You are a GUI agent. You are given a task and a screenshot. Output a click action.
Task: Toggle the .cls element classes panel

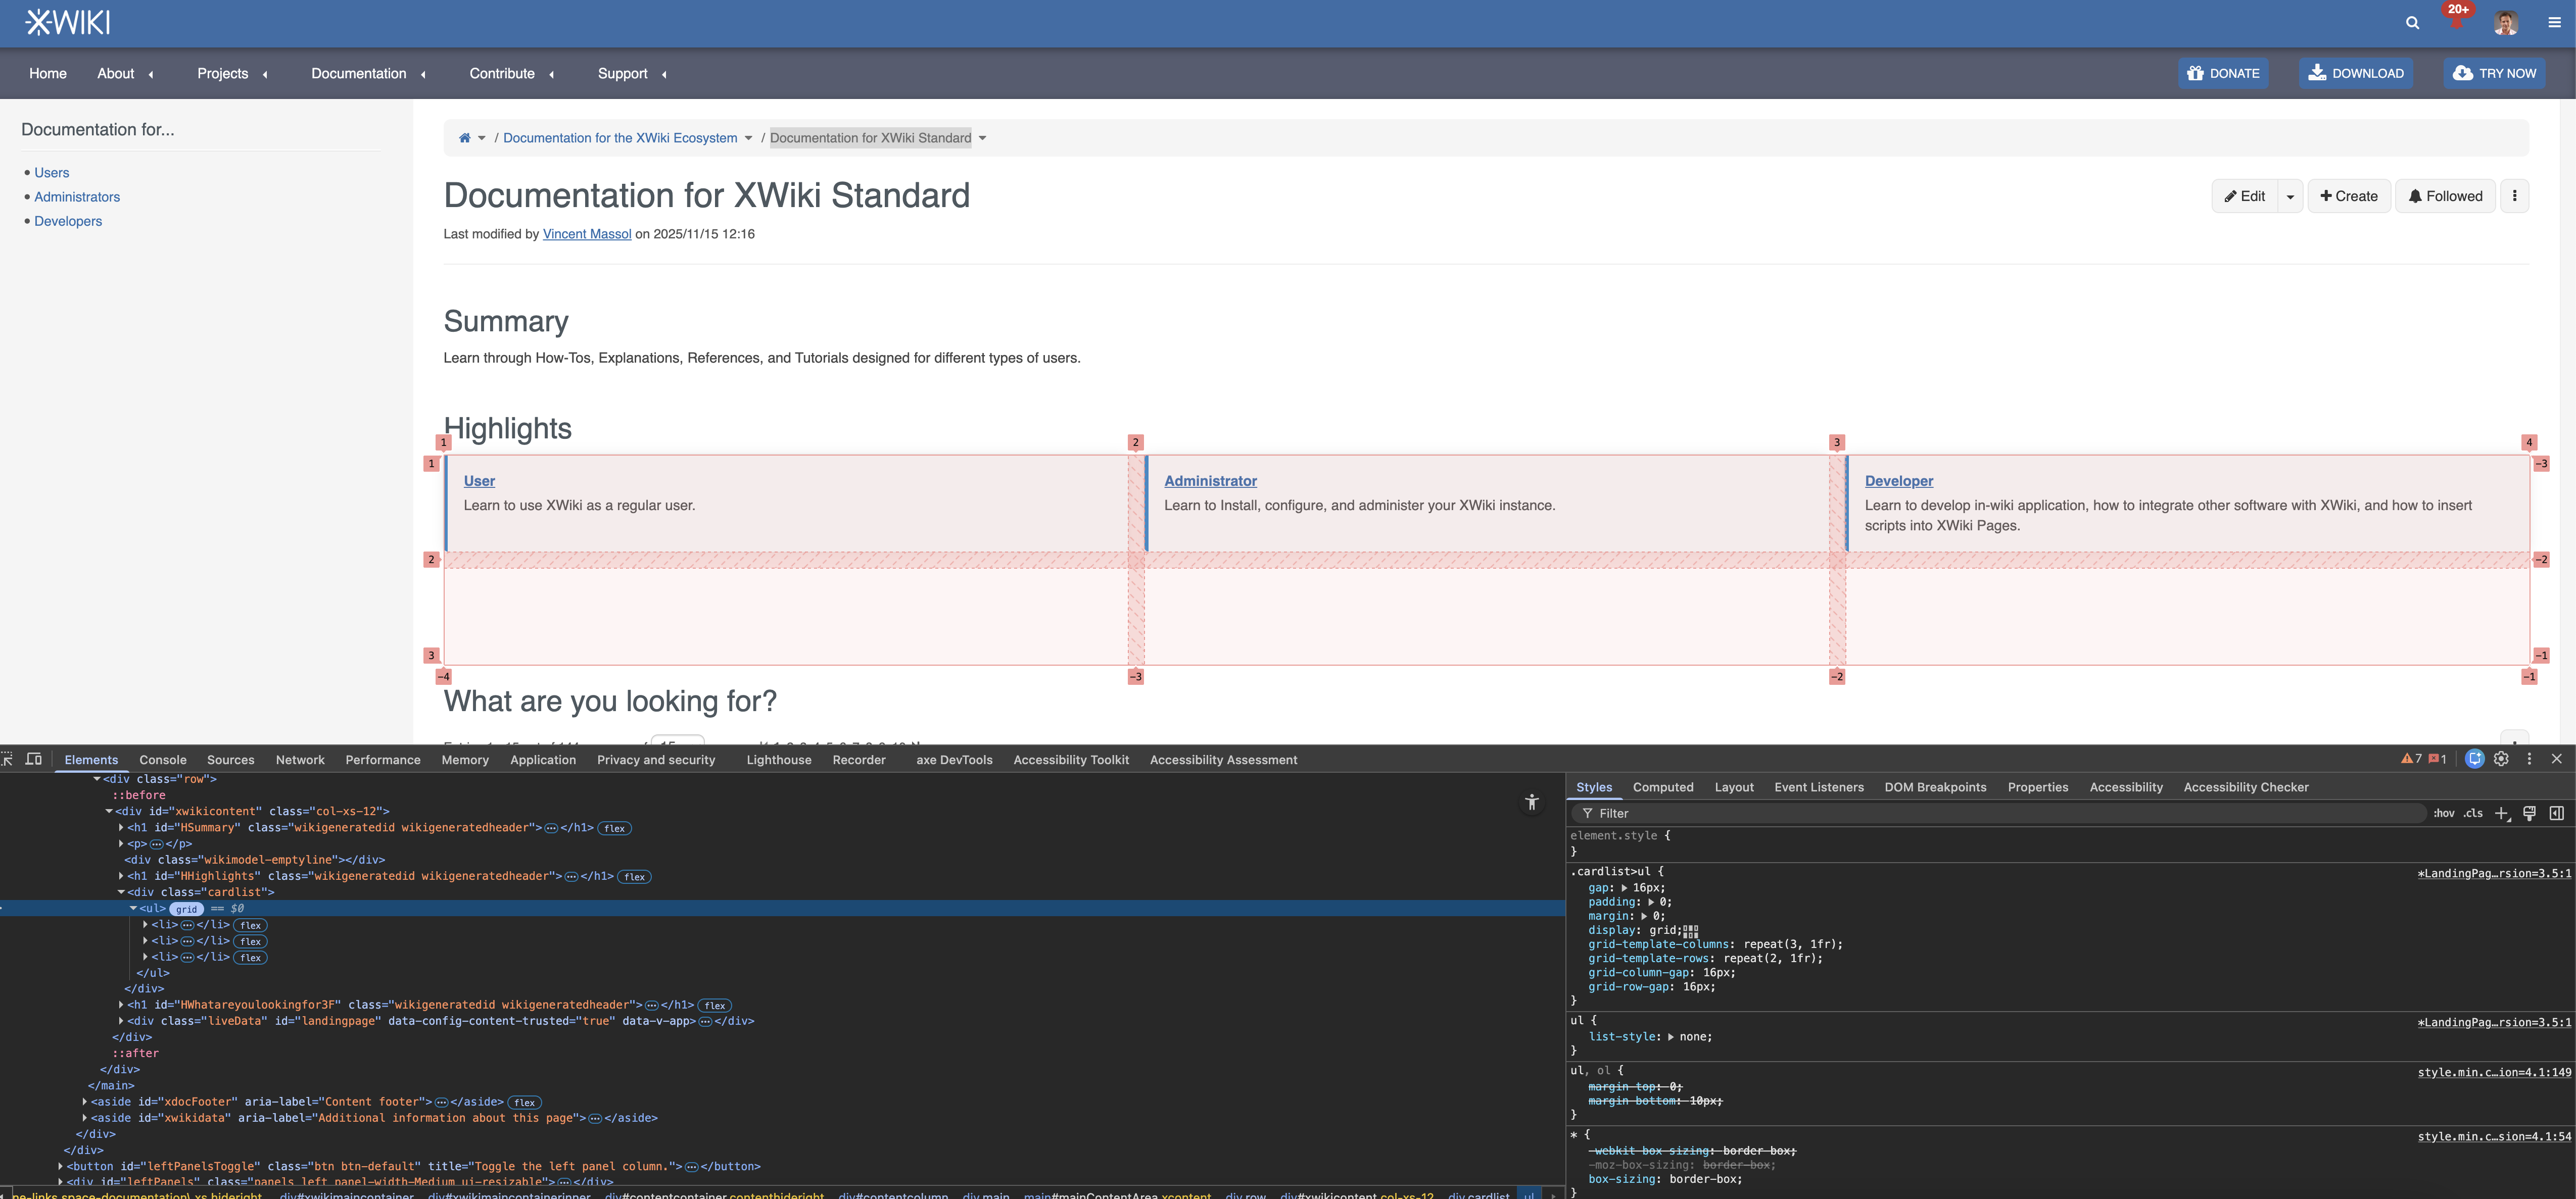(x=2473, y=813)
